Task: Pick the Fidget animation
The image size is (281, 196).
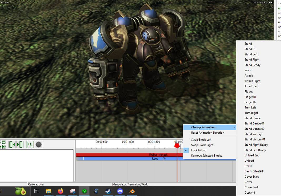Action: coord(248,91)
